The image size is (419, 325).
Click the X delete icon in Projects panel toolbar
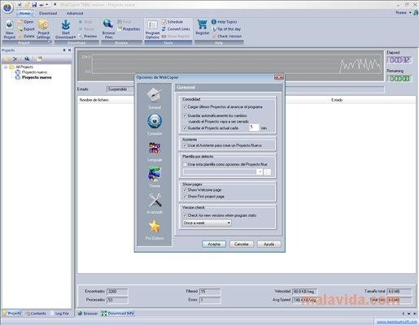point(15,58)
